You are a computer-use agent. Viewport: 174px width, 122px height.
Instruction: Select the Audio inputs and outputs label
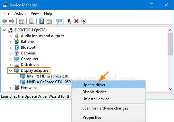pos(42,36)
